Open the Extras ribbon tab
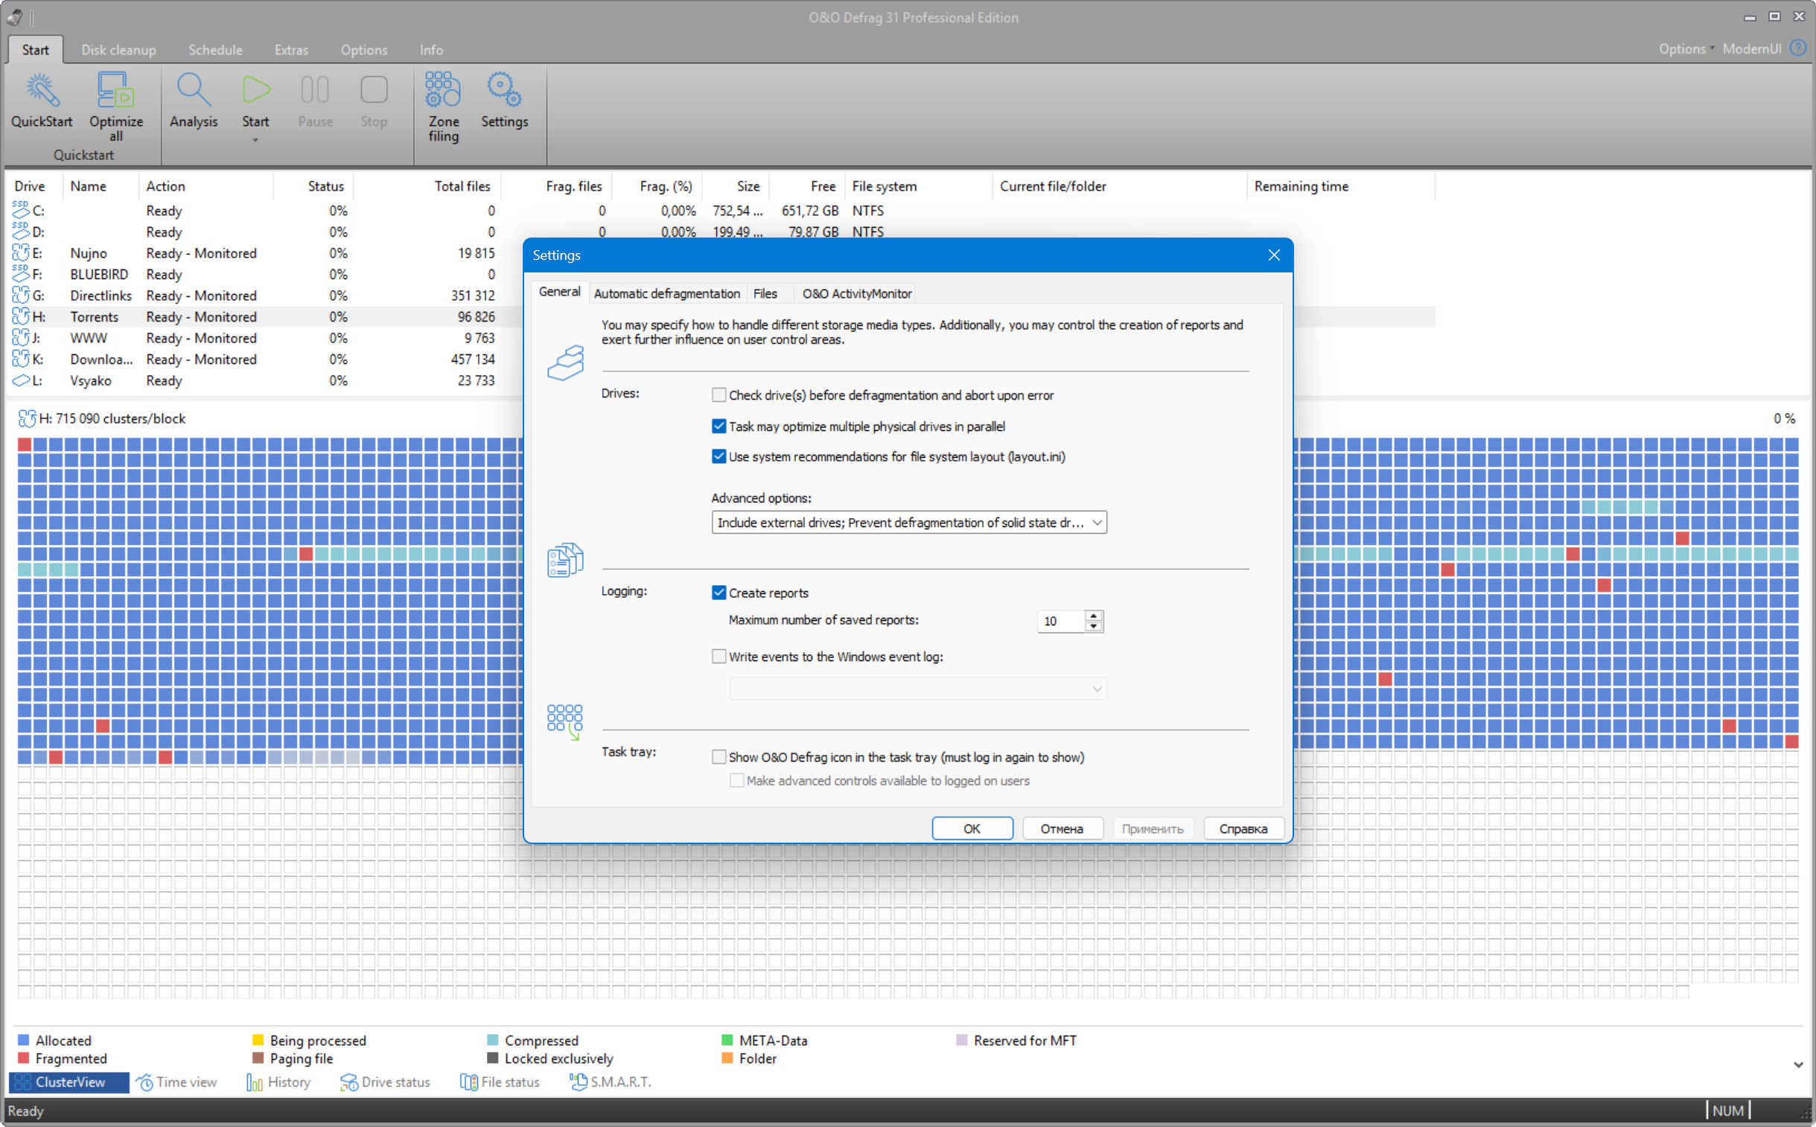This screenshot has width=1816, height=1127. 291,50
